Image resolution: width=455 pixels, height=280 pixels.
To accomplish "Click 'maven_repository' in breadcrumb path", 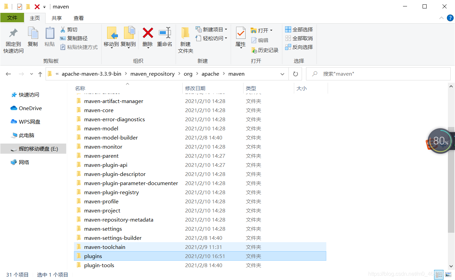I will [x=153, y=74].
